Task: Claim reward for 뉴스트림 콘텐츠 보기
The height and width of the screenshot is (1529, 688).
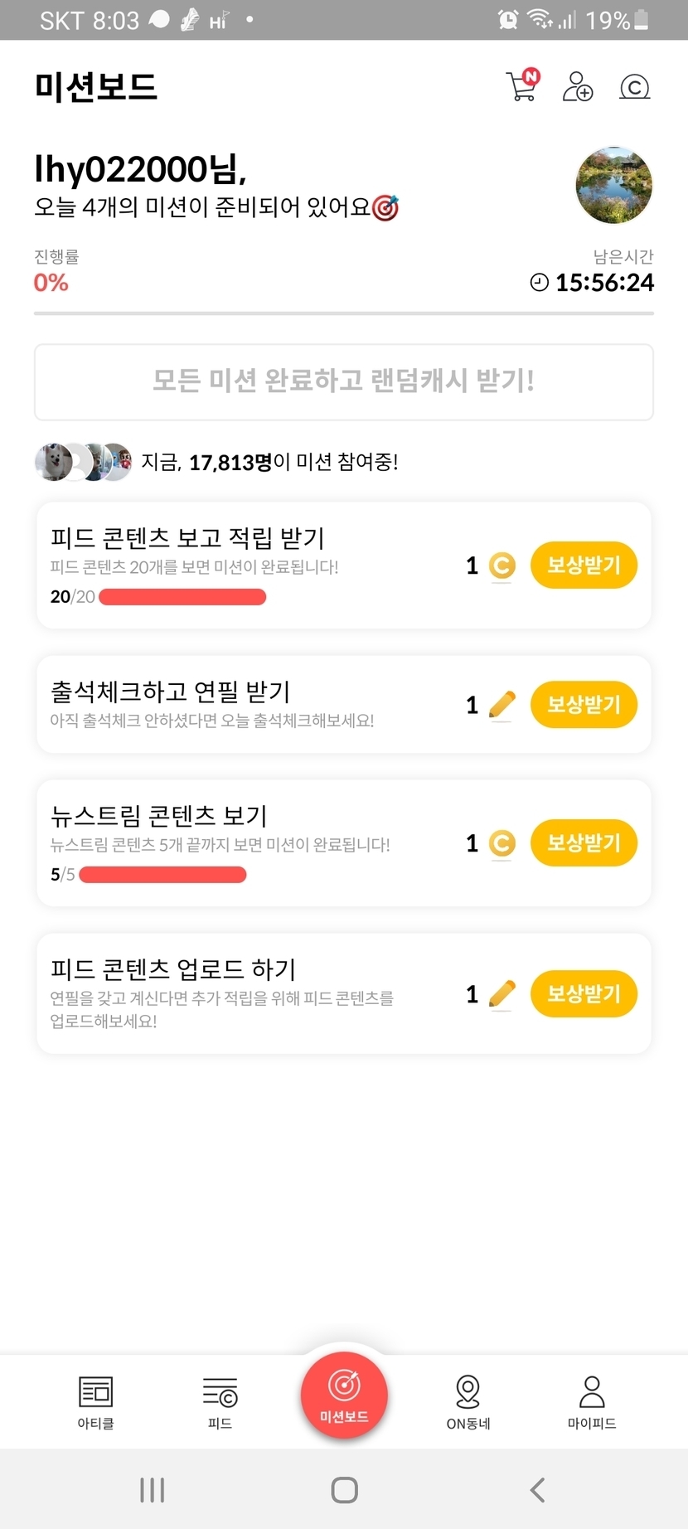Action: 584,843
